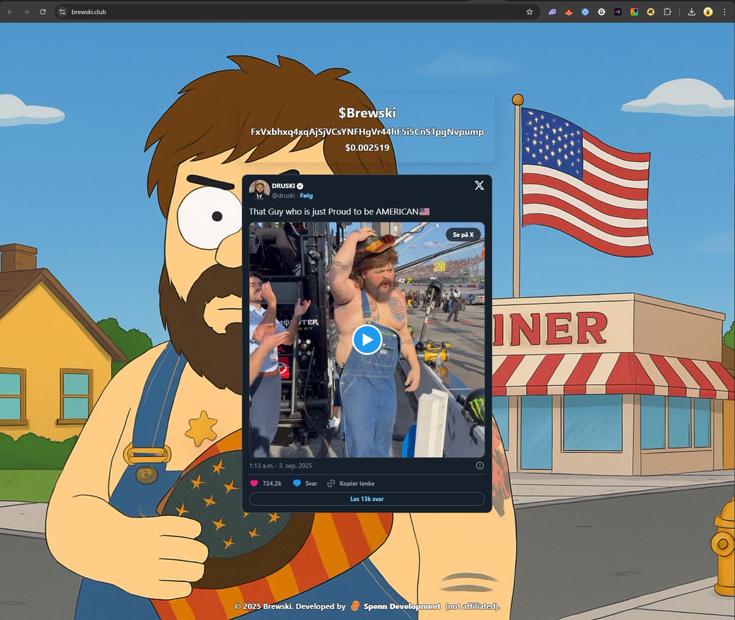Open the DRUSKI display name link

[284, 186]
